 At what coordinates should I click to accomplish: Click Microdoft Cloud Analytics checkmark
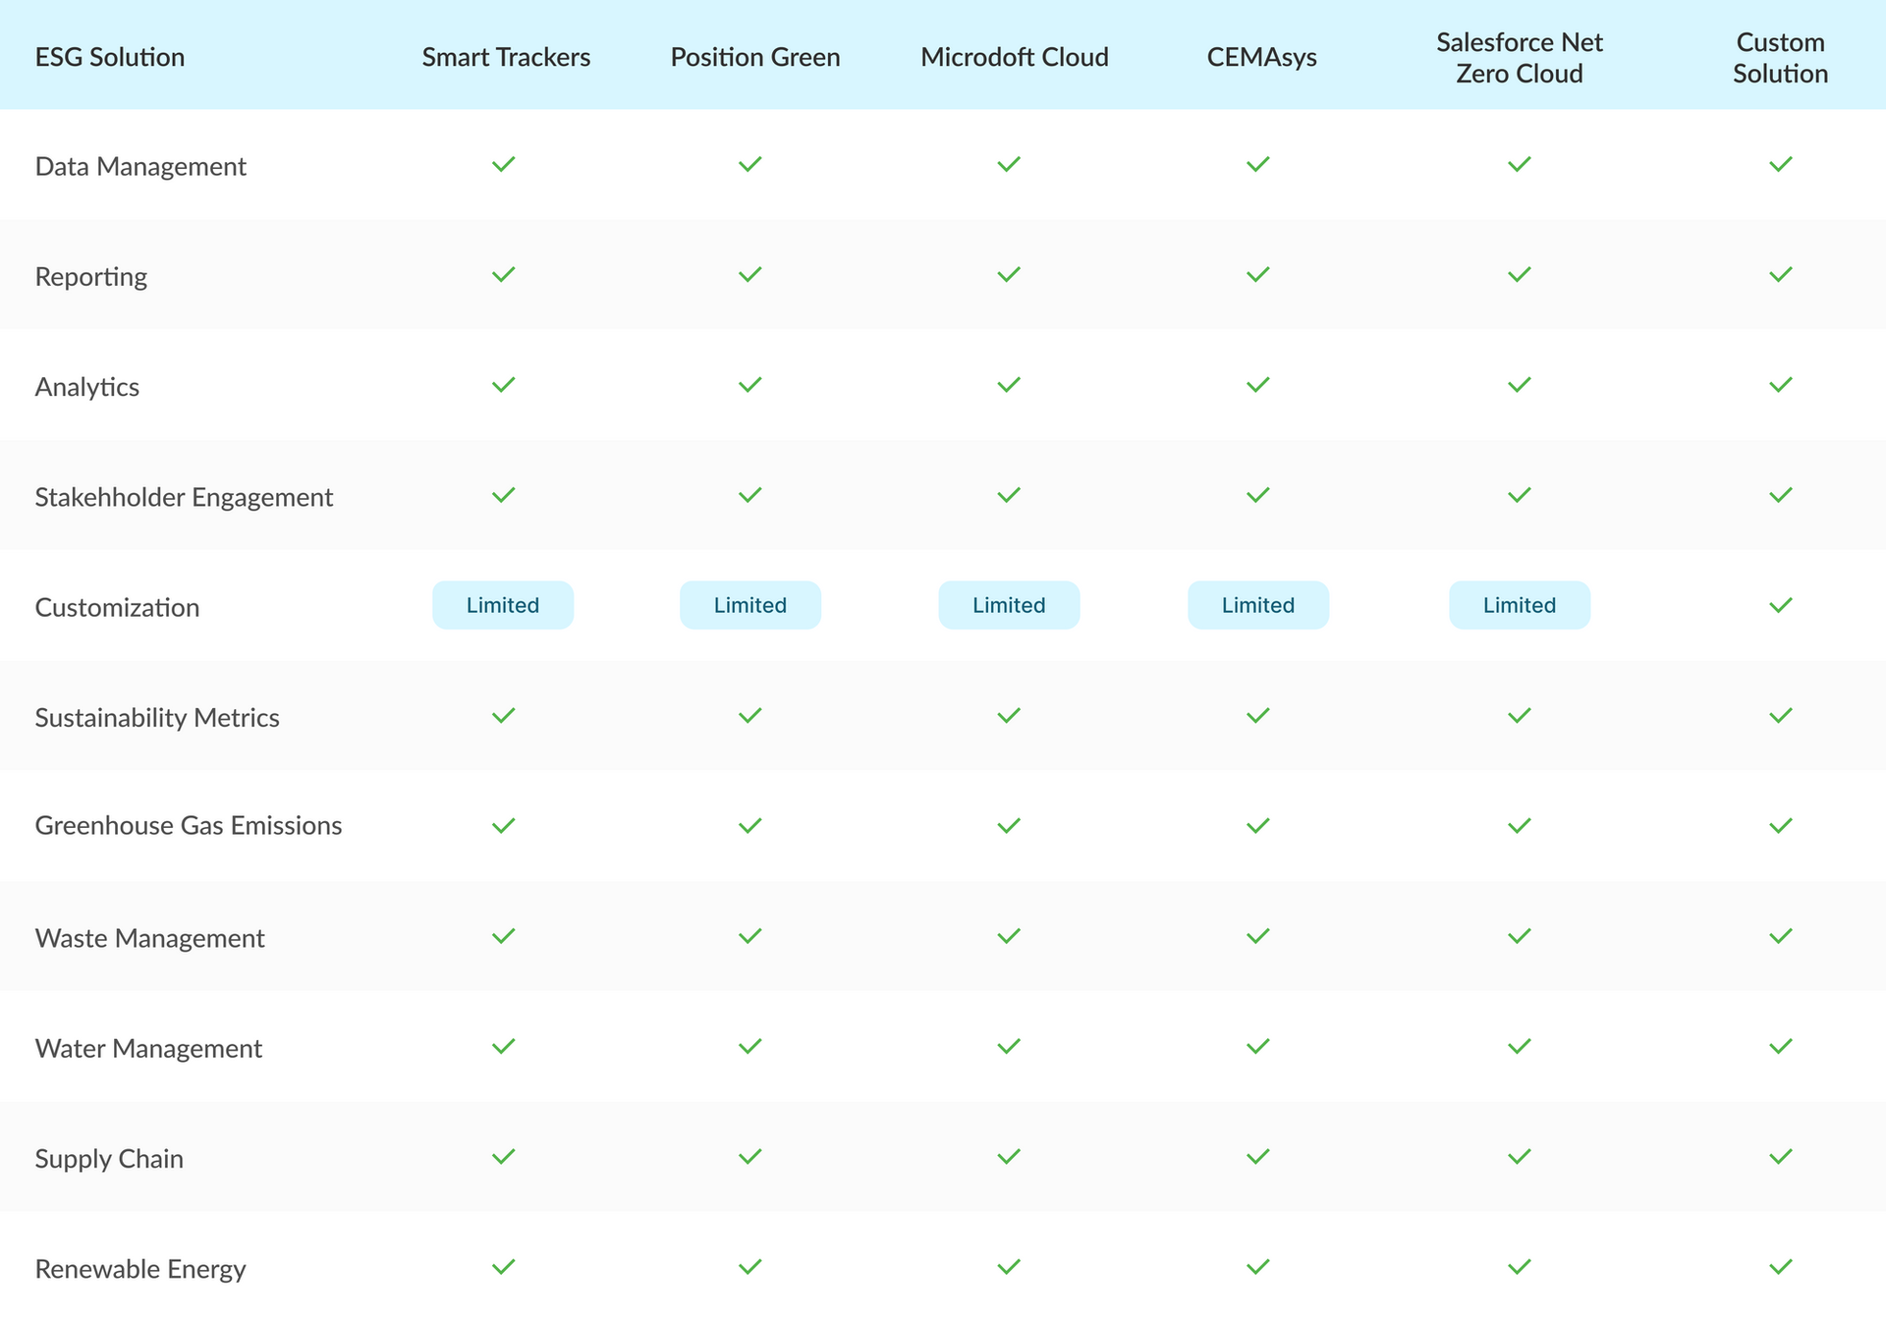pos(1009,384)
